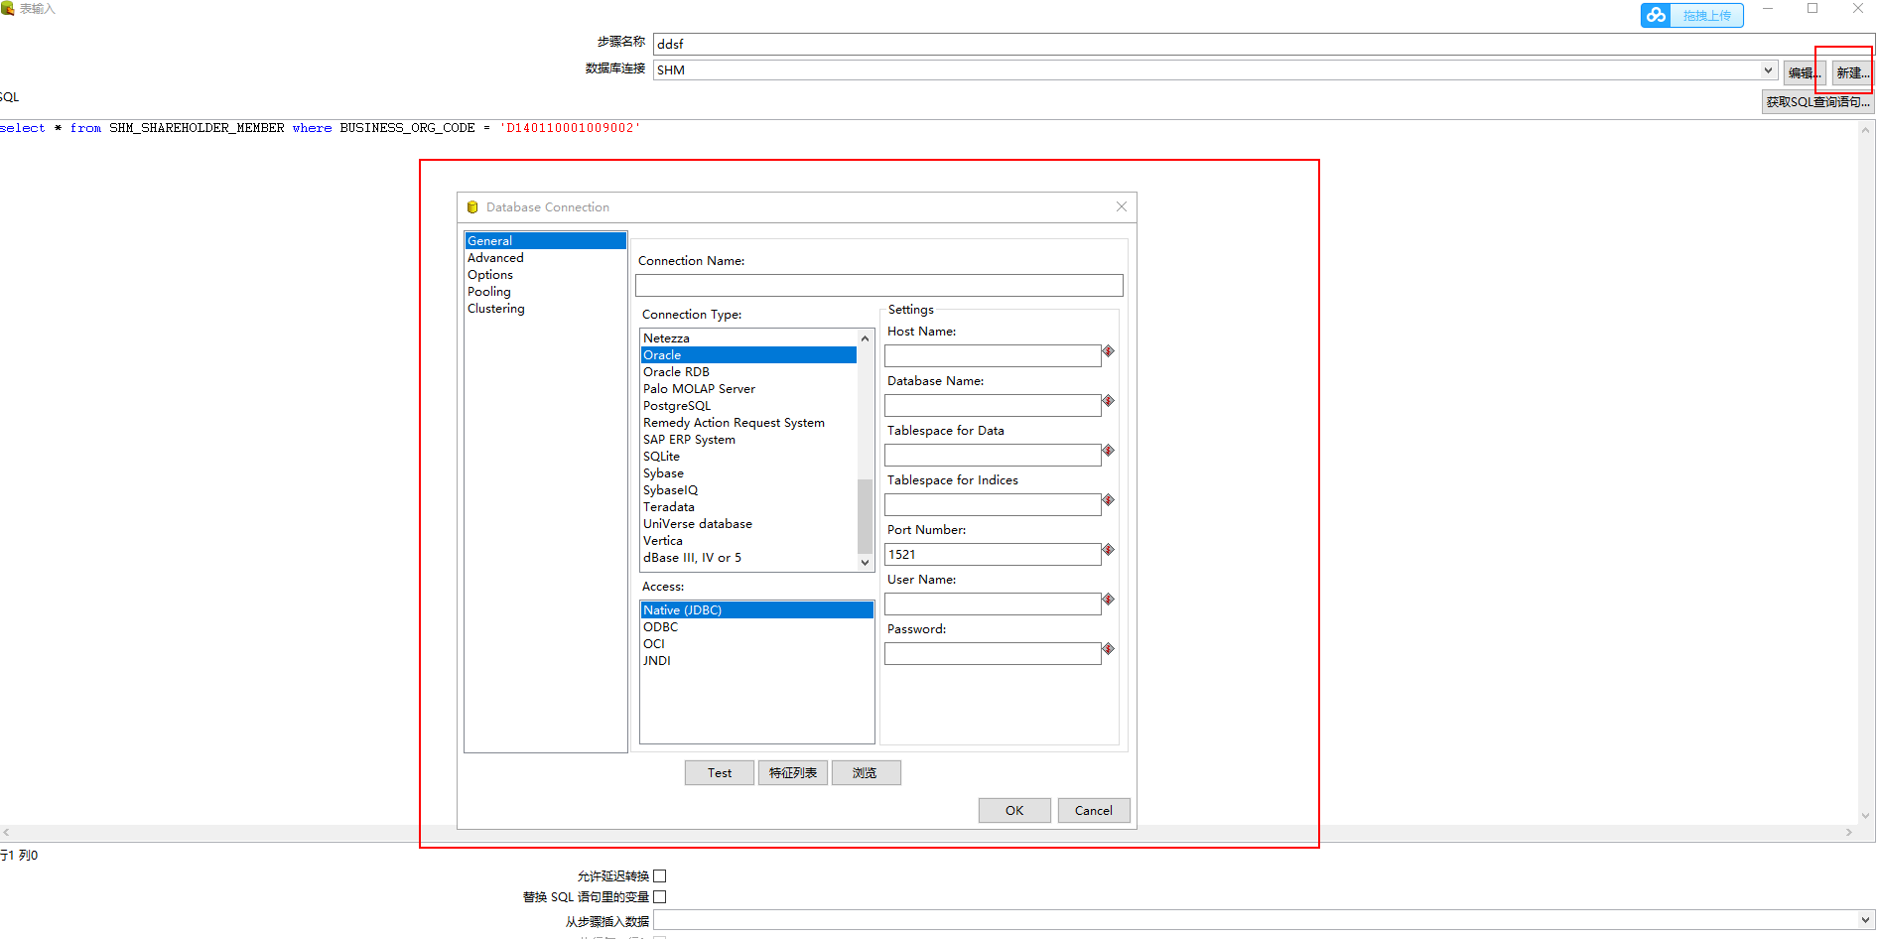Click variable icon beside Tablespace for Data
Screen dimensions: 1878x939
pyautogui.click(x=1109, y=451)
